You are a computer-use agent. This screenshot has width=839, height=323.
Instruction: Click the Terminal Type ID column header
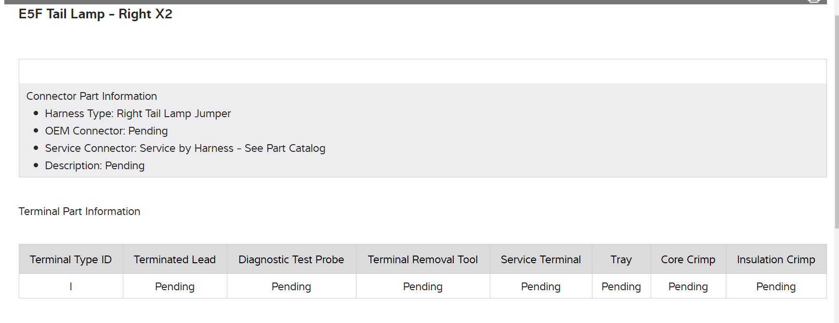[x=71, y=259]
